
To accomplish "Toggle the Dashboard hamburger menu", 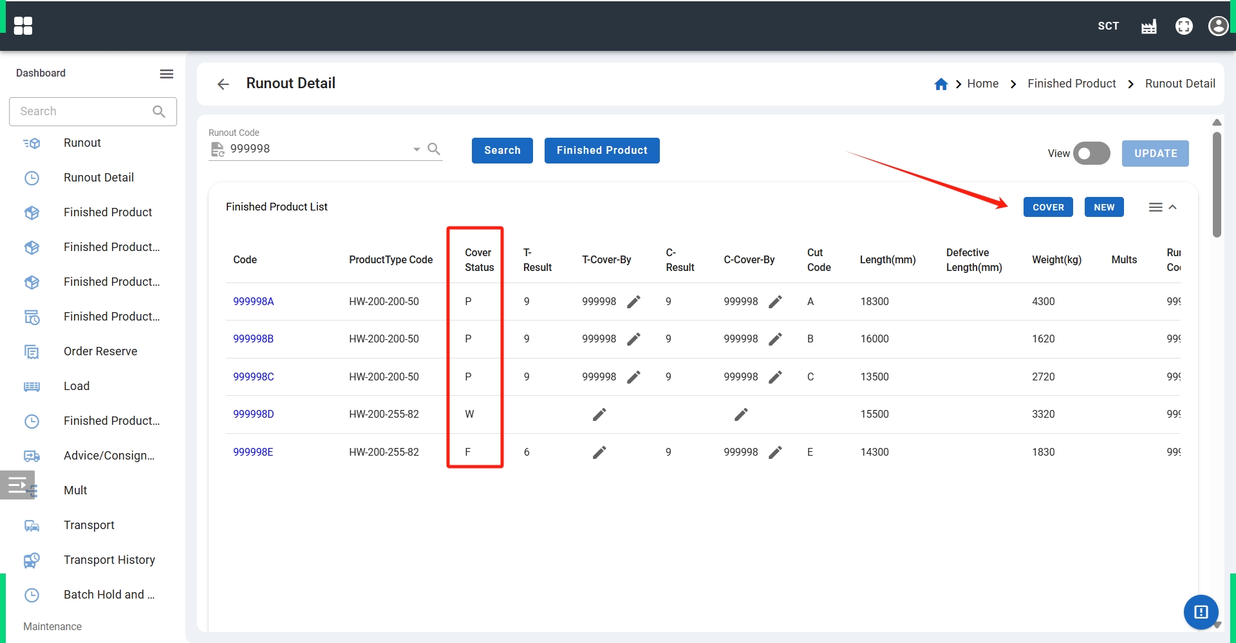I will coord(167,74).
